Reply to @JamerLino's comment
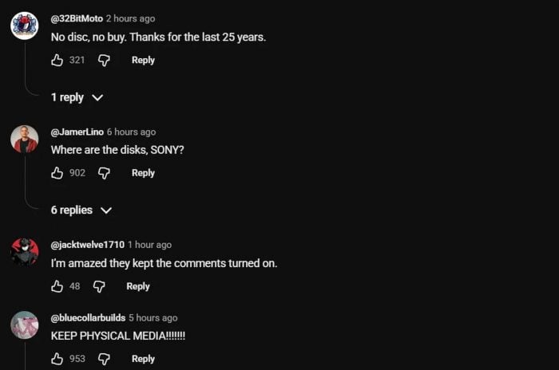The width and height of the screenshot is (559, 370). click(143, 173)
